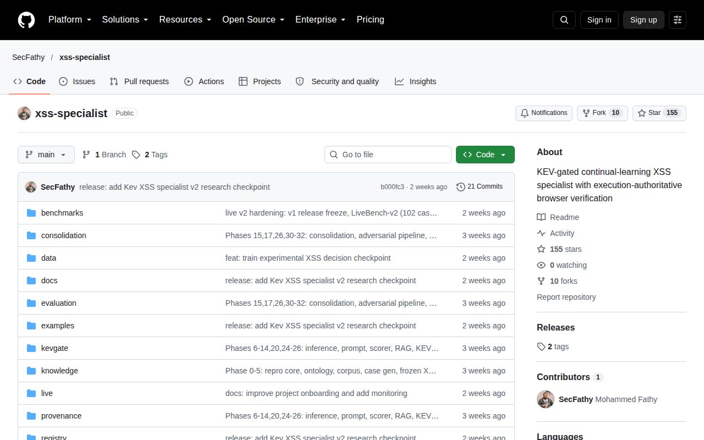704x440 pixels.
Task: Open the Pricing link in the header
Action: (370, 20)
